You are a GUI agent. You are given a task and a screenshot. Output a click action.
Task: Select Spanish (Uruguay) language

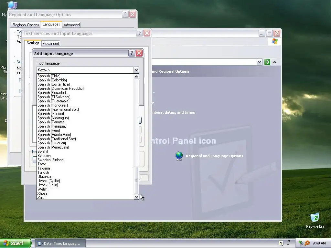click(52, 143)
